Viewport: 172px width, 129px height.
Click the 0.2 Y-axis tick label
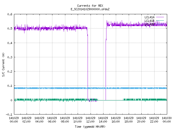click(10, 71)
